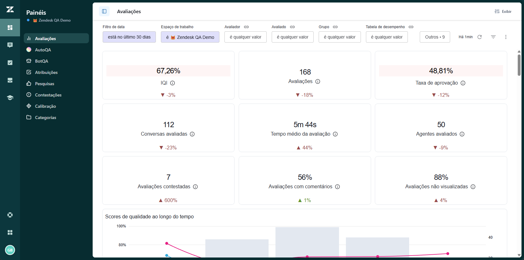524x260 pixels.
Task: Click 'Há 1min' last updated text
Action: coord(465,37)
